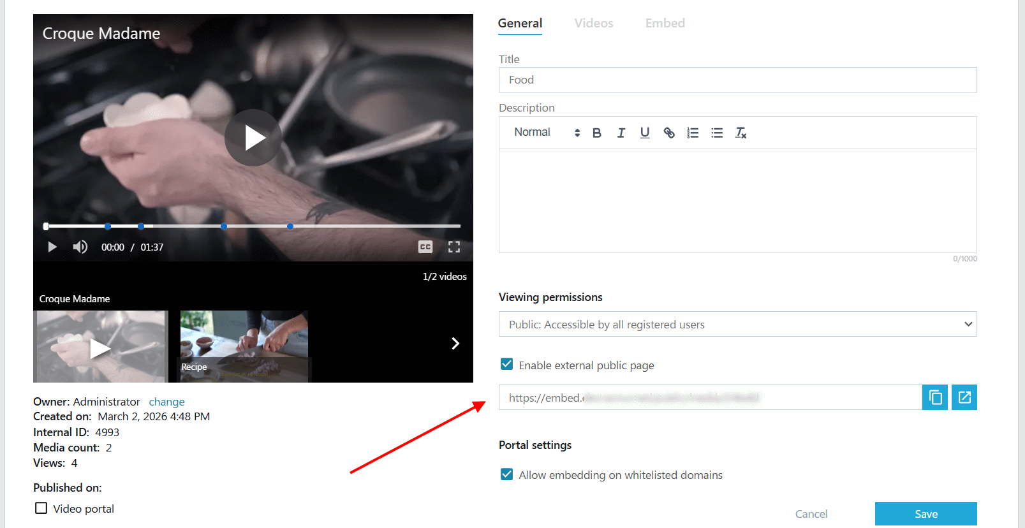This screenshot has height=528, width=1025.
Task: Click the Save button
Action: (926, 514)
